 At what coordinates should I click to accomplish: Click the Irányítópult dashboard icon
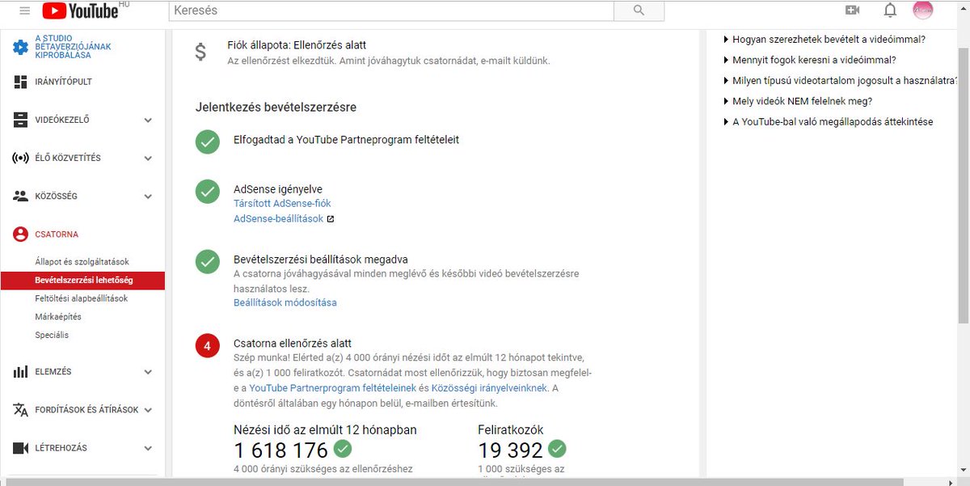point(20,82)
